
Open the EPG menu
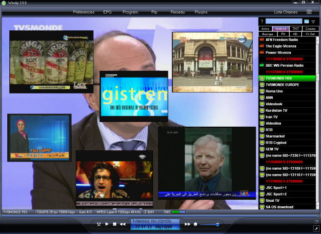[107, 12]
